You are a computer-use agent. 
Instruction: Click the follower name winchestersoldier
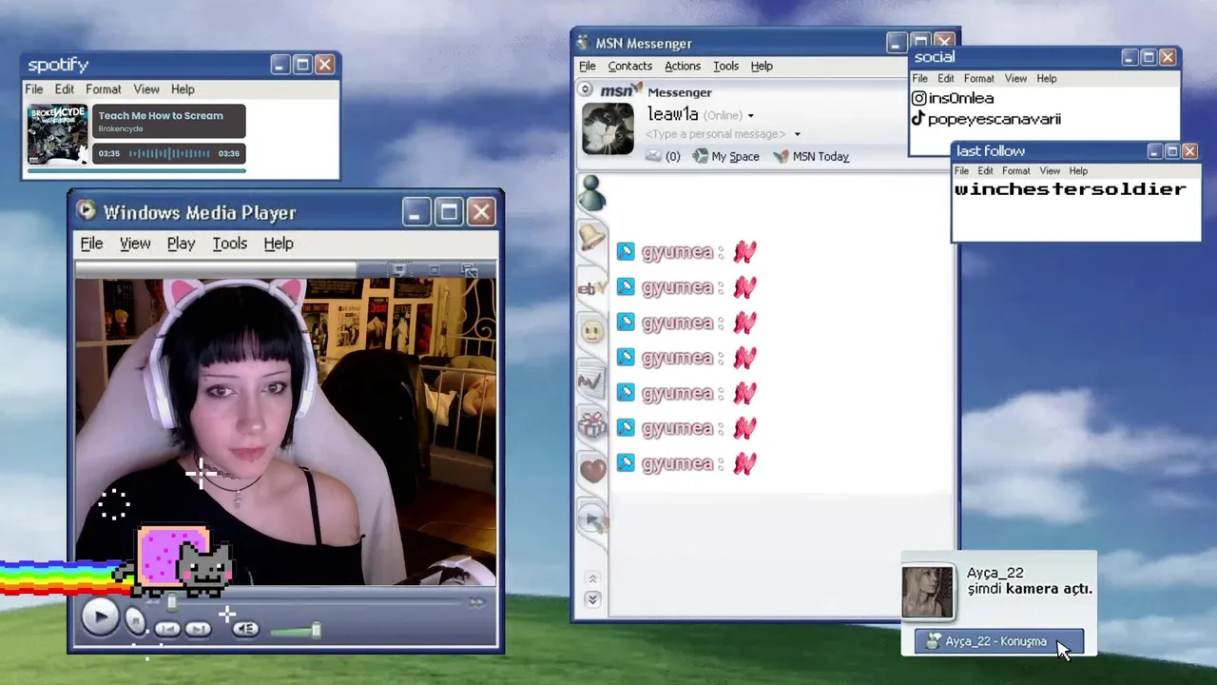1071,188
